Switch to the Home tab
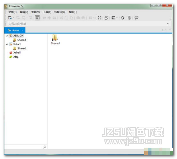Viewport: 177px width, 159px height. (x=15, y=30)
